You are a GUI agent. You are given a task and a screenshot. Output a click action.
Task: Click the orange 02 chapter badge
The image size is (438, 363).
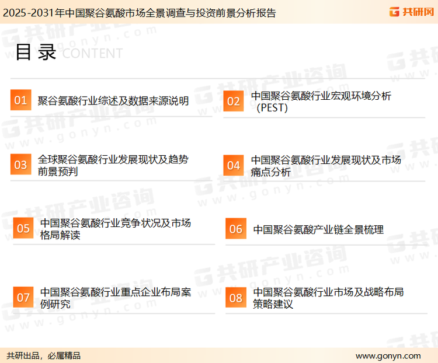point(234,101)
